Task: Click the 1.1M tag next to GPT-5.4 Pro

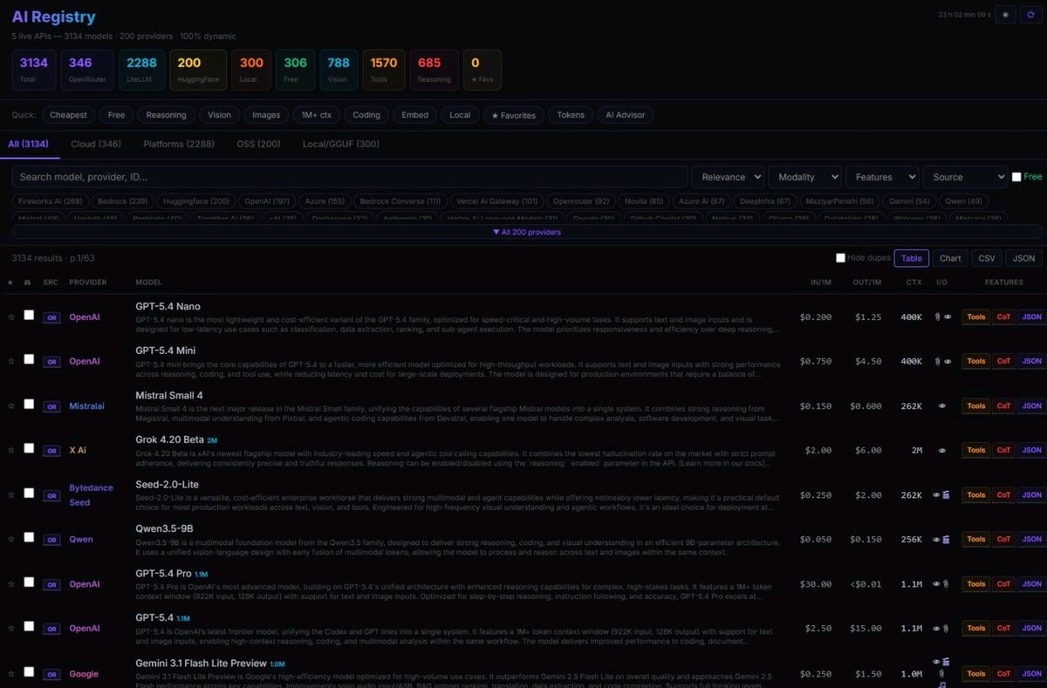Action: click(202, 574)
